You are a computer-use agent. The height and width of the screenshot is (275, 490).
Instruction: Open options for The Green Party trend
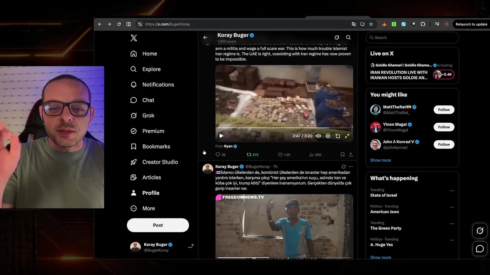452,223
